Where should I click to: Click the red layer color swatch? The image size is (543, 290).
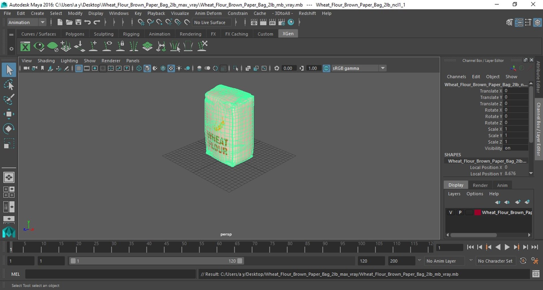[477, 212]
